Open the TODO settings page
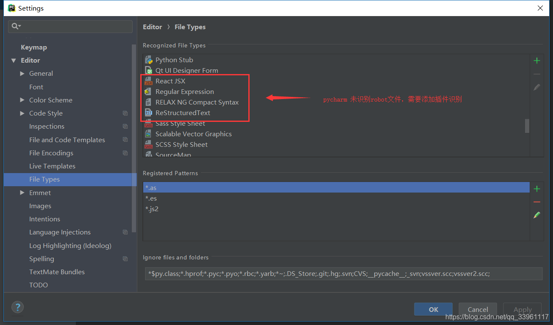553x325 pixels. pos(39,285)
